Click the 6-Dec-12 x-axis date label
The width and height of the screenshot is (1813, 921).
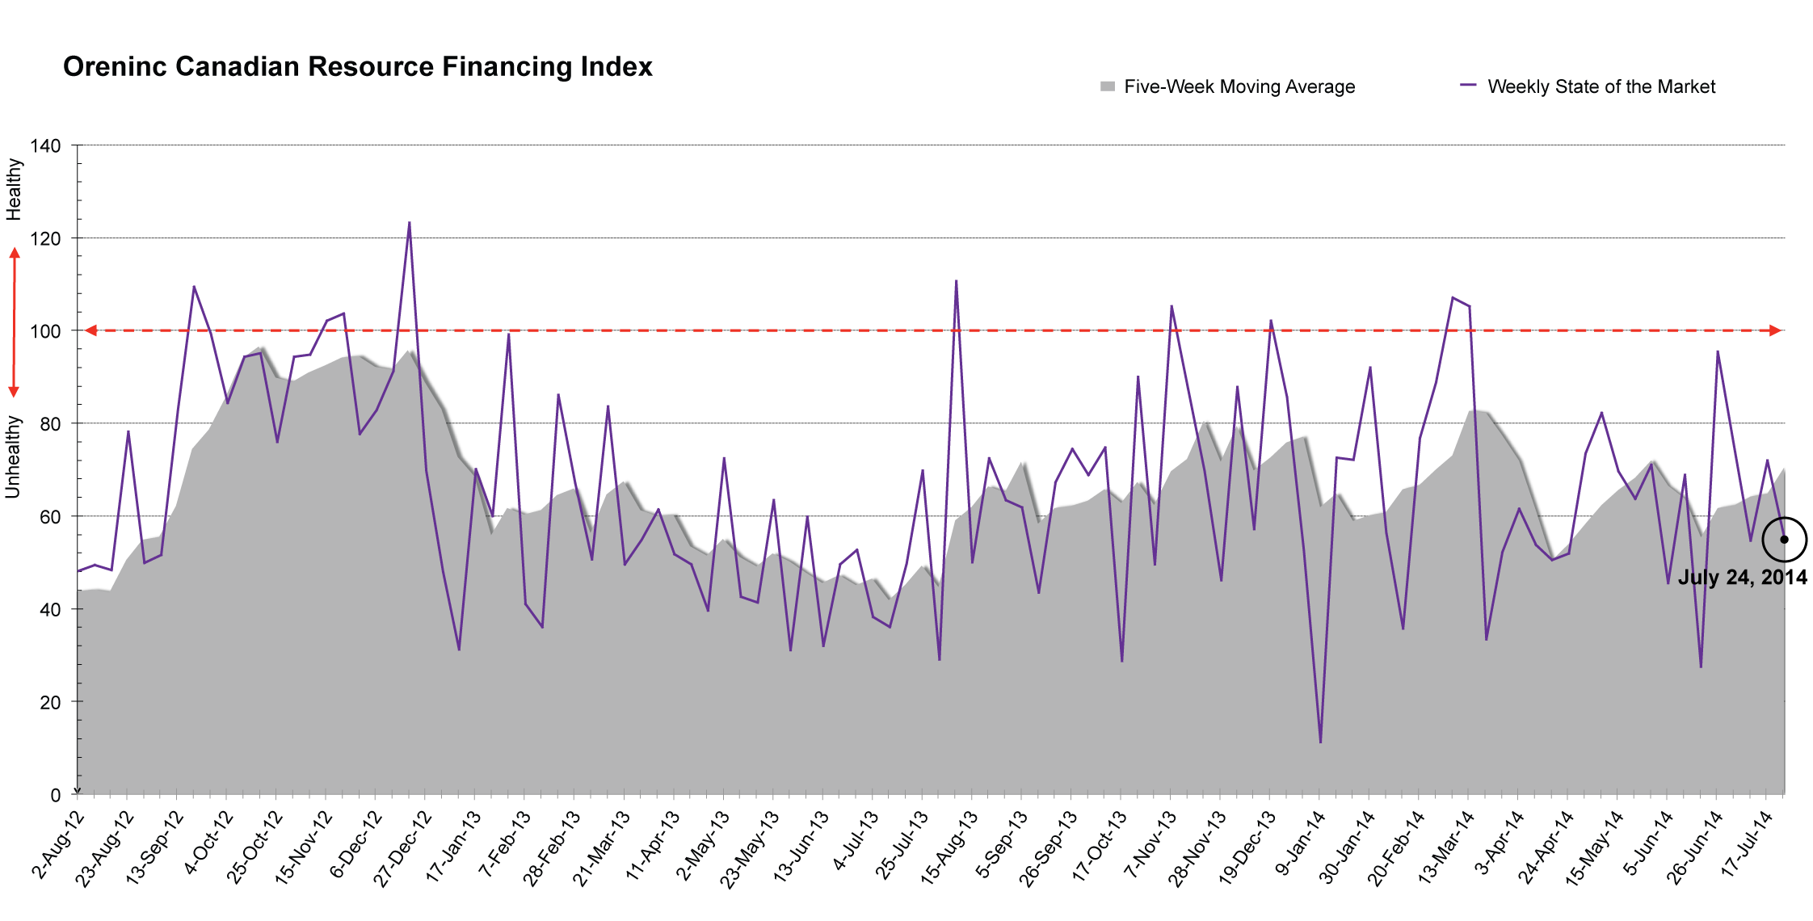point(356,844)
